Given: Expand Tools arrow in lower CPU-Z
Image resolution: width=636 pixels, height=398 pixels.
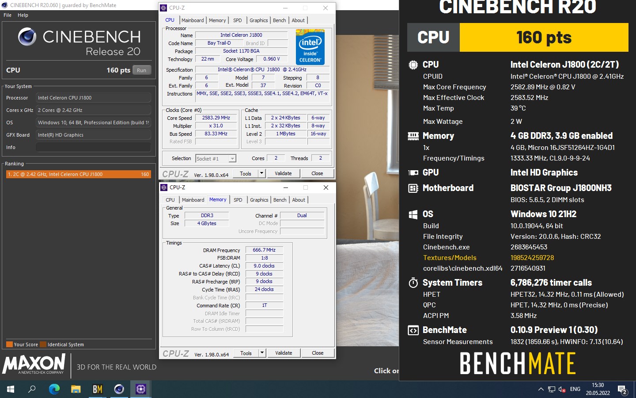Looking at the screenshot, I should tap(262, 353).
